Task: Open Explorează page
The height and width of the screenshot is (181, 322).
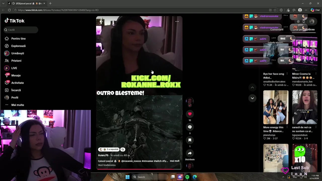Action: [x=15, y=46]
